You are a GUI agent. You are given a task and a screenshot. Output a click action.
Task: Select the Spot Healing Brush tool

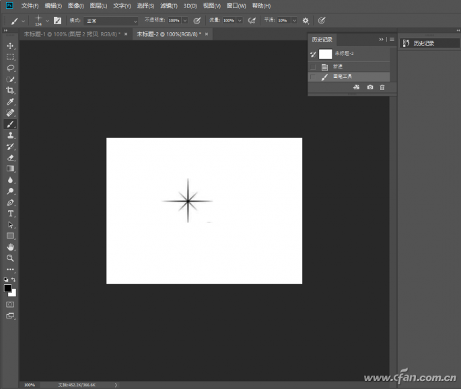tap(10, 113)
